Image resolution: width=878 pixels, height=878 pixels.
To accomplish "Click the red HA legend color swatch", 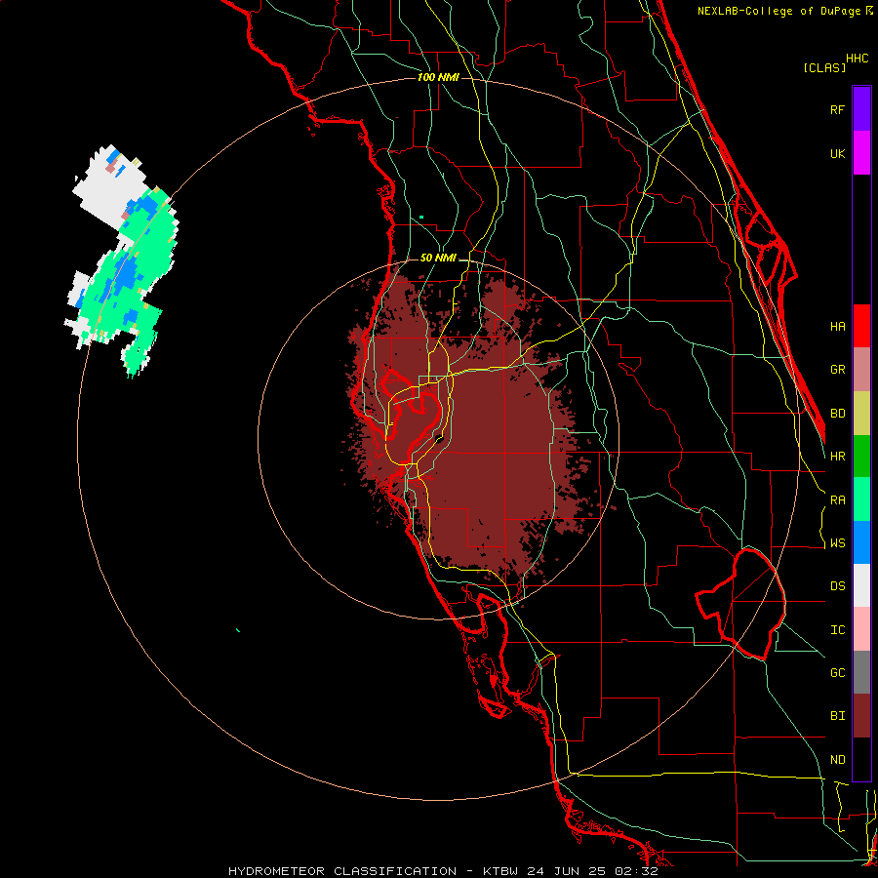I will pos(861,326).
